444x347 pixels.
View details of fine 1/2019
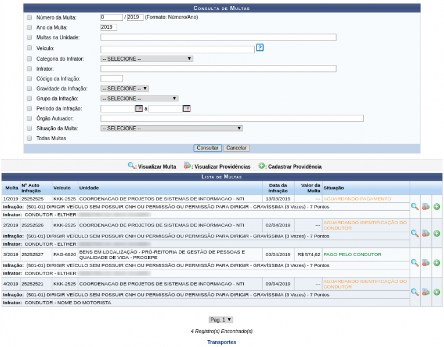[414, 206]
